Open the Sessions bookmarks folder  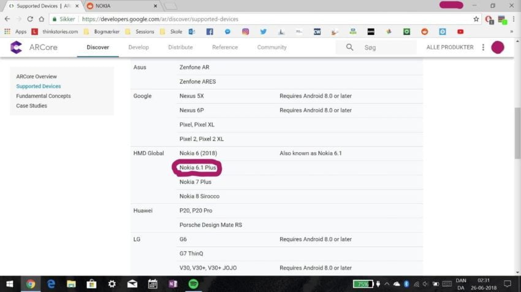click(140, 32)
